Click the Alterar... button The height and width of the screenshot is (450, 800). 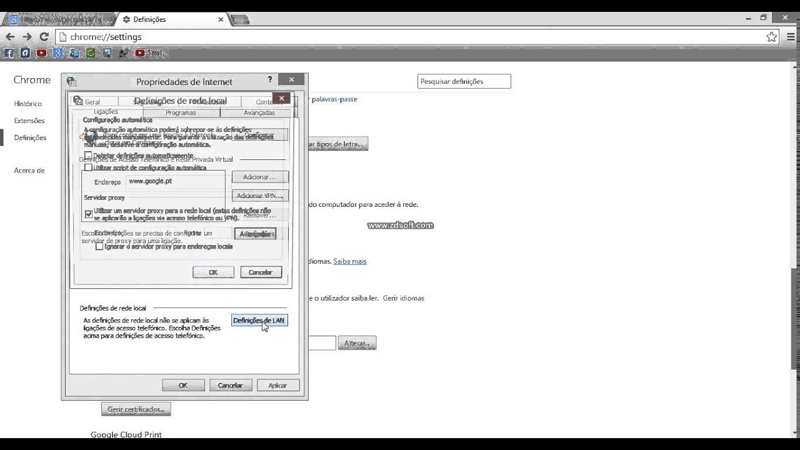(357, 343)
